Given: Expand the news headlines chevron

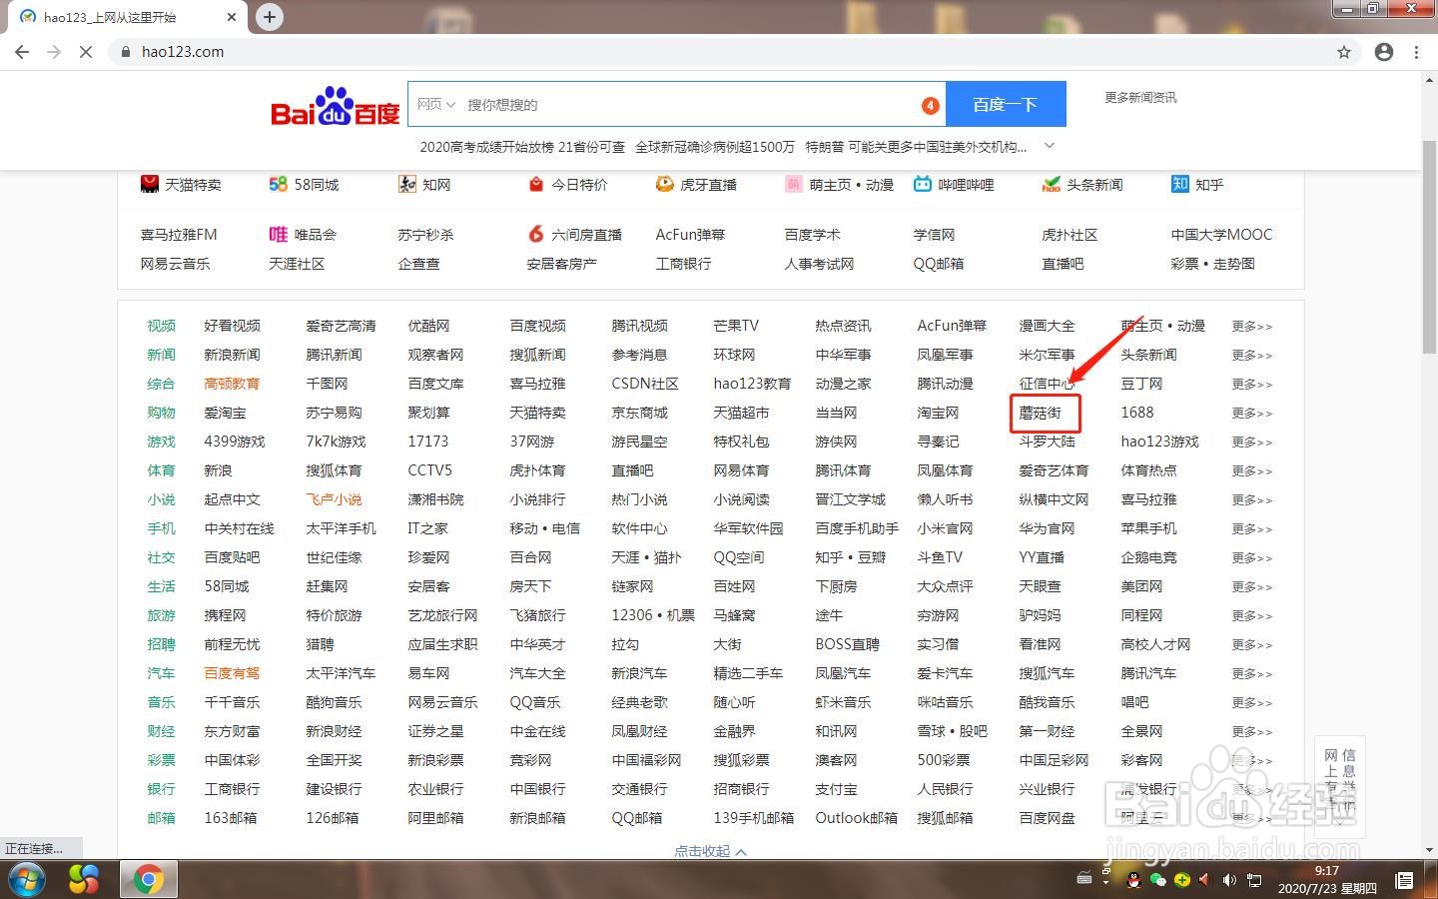Looking at the screenshot, I should pos(1049,147).
